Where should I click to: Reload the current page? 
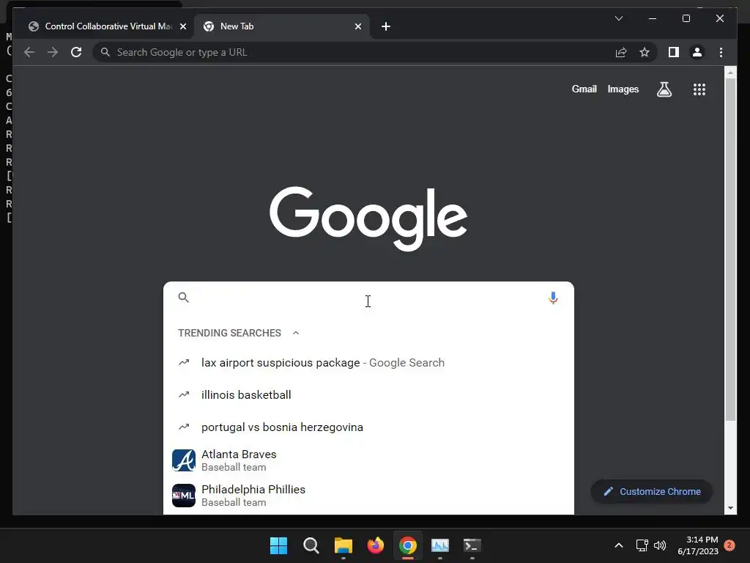coord(76,52)
